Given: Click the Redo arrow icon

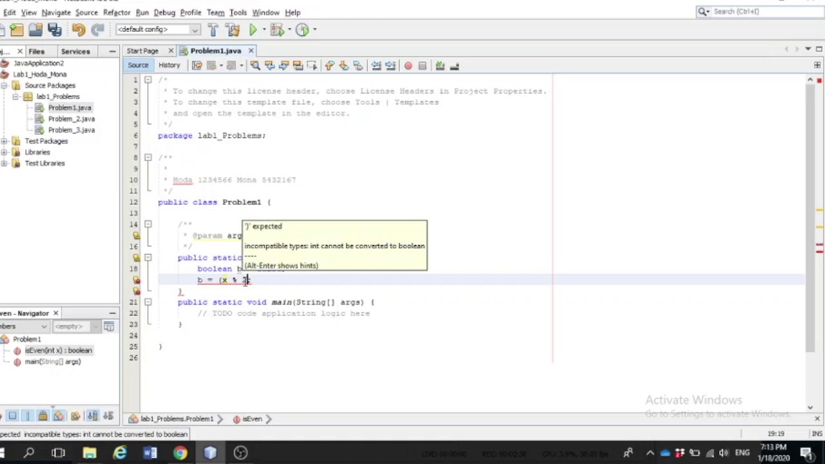Looking at the screenshot, I should [97, 30].
